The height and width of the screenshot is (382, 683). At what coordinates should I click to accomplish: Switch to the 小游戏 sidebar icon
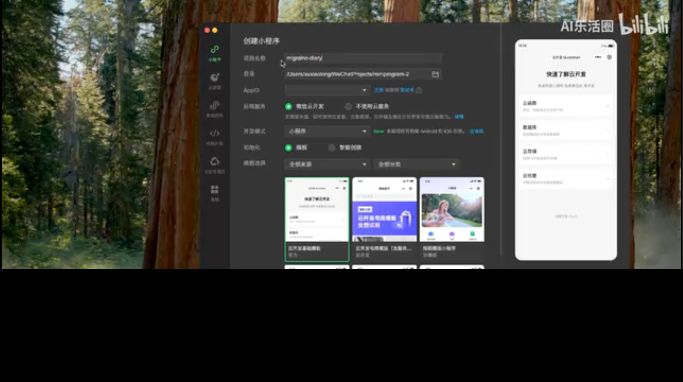(x=215, y=77)
